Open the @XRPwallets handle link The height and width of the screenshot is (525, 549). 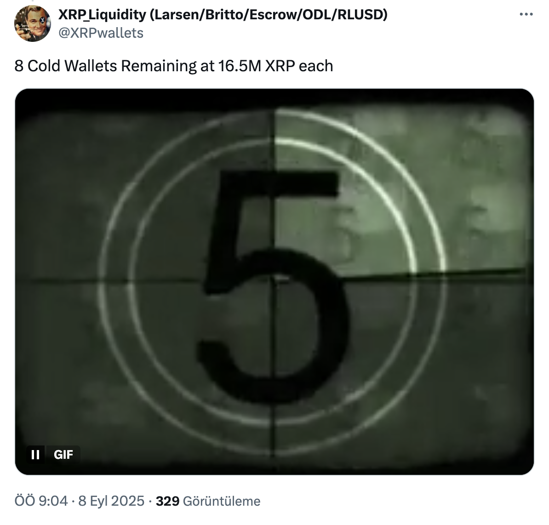pos(101,33)
